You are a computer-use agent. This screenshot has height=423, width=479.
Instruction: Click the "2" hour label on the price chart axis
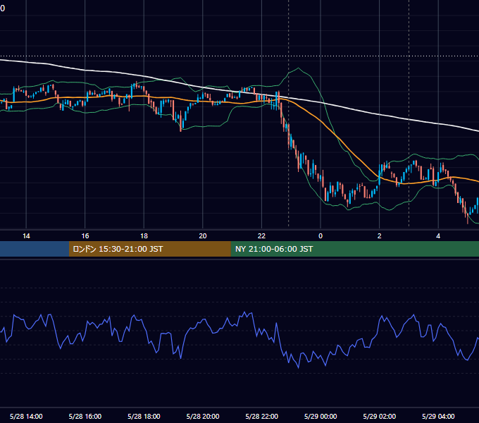(x=379, y=236)
